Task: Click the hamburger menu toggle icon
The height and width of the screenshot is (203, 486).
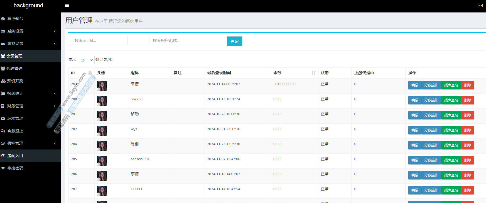Action: pyautogui.click(x=67, y=5)
